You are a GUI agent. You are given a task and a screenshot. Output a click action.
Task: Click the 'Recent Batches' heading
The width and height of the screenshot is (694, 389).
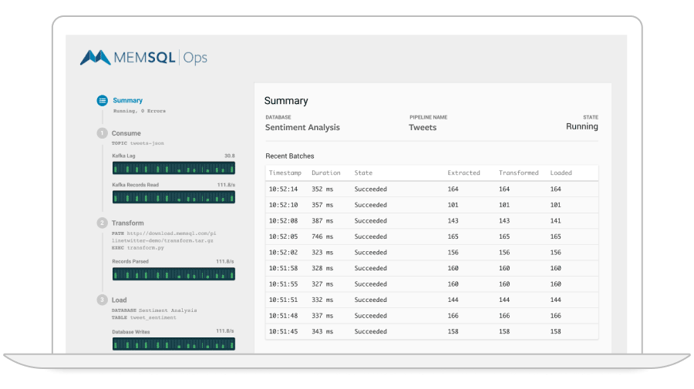click(x=289, y=156)
